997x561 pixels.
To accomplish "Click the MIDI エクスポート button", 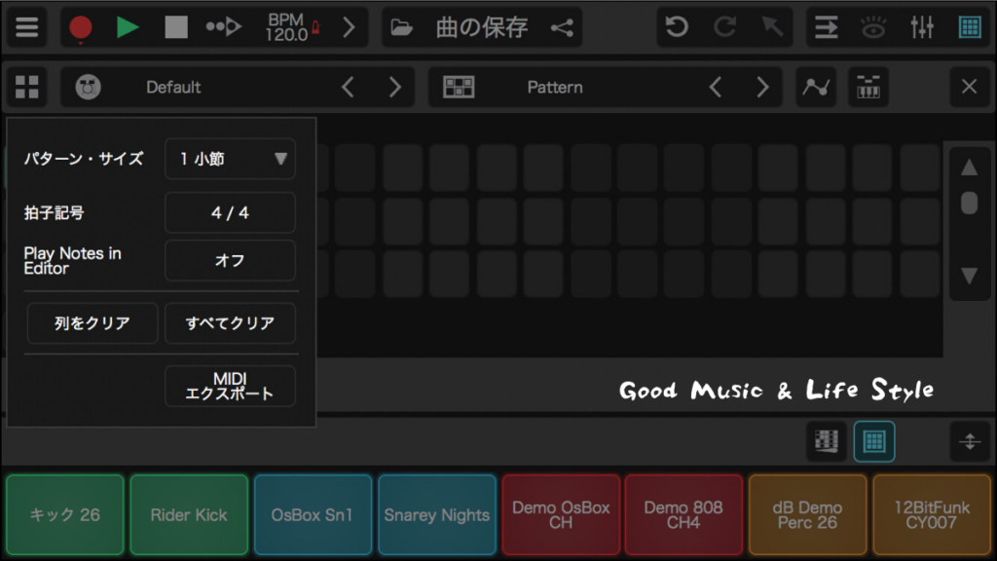I will point(230,386).
